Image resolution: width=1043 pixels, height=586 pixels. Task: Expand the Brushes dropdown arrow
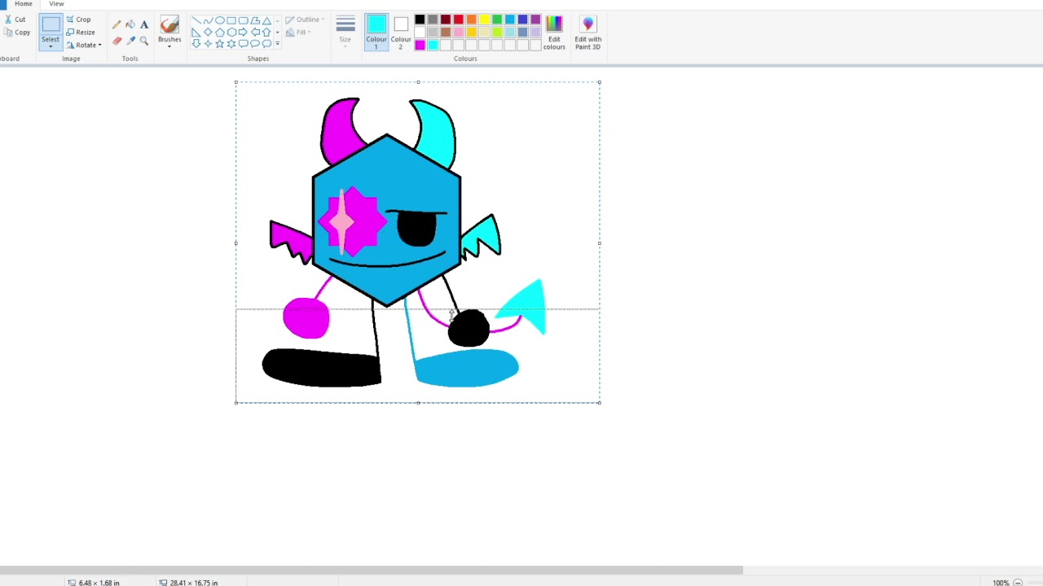point(169,46)
